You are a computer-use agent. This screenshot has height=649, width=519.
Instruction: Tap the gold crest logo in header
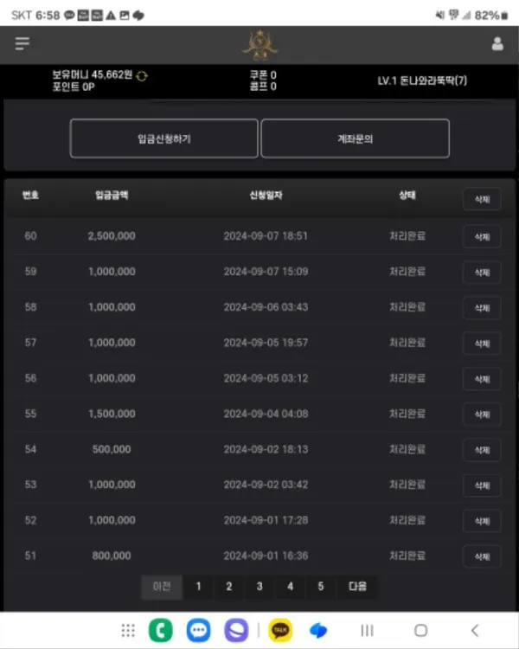(259, 45)
